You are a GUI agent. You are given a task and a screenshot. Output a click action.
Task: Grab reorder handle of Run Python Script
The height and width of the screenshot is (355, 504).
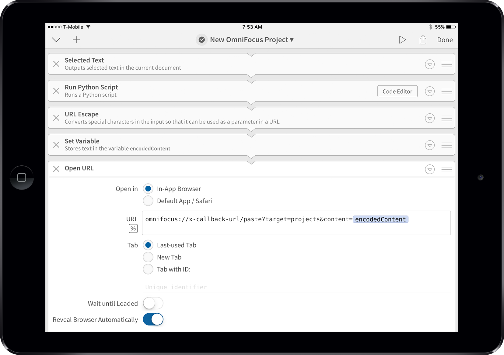(446, 91)
